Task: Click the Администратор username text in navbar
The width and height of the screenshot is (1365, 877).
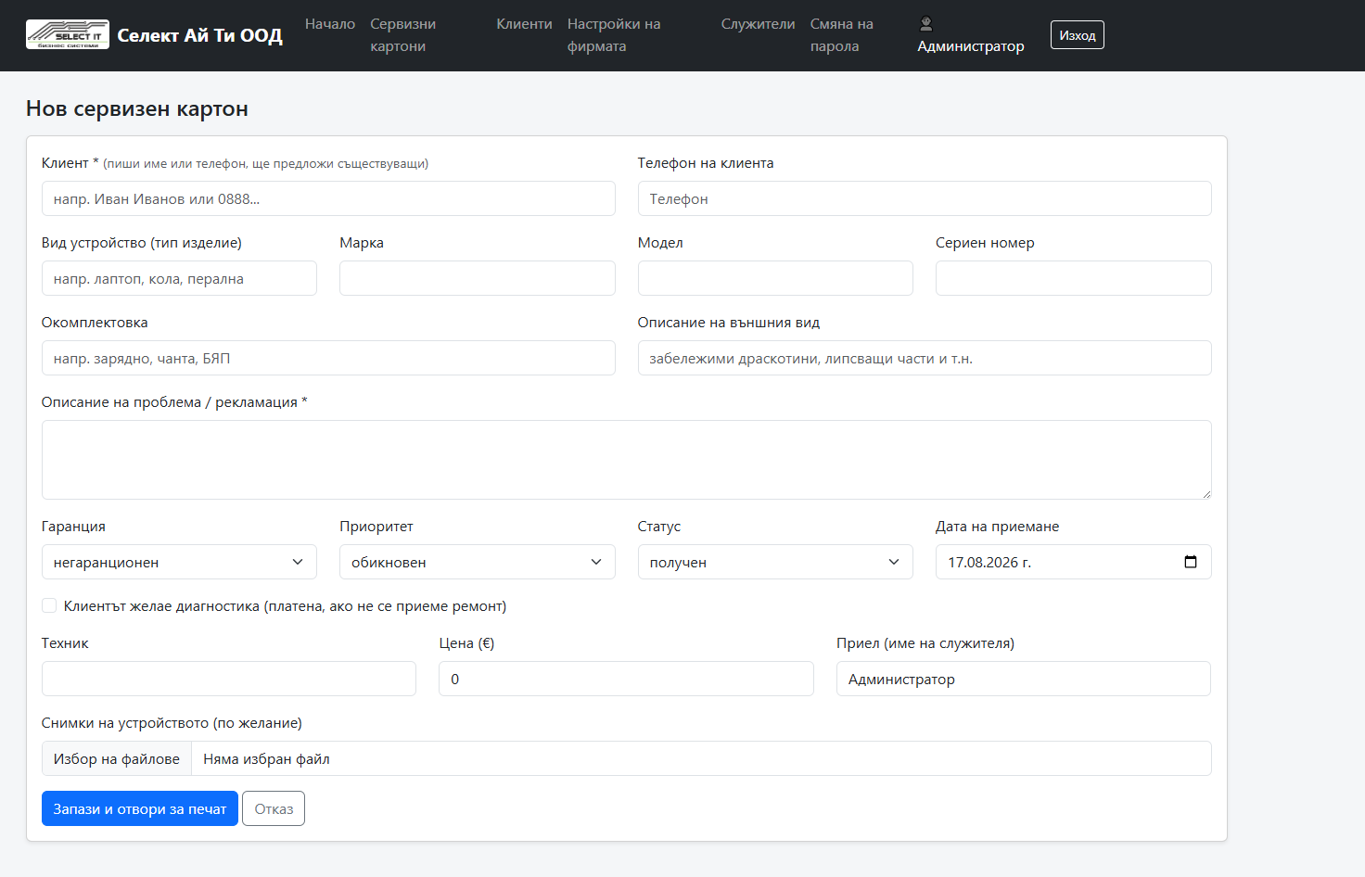Action: [x=971, y=46]
